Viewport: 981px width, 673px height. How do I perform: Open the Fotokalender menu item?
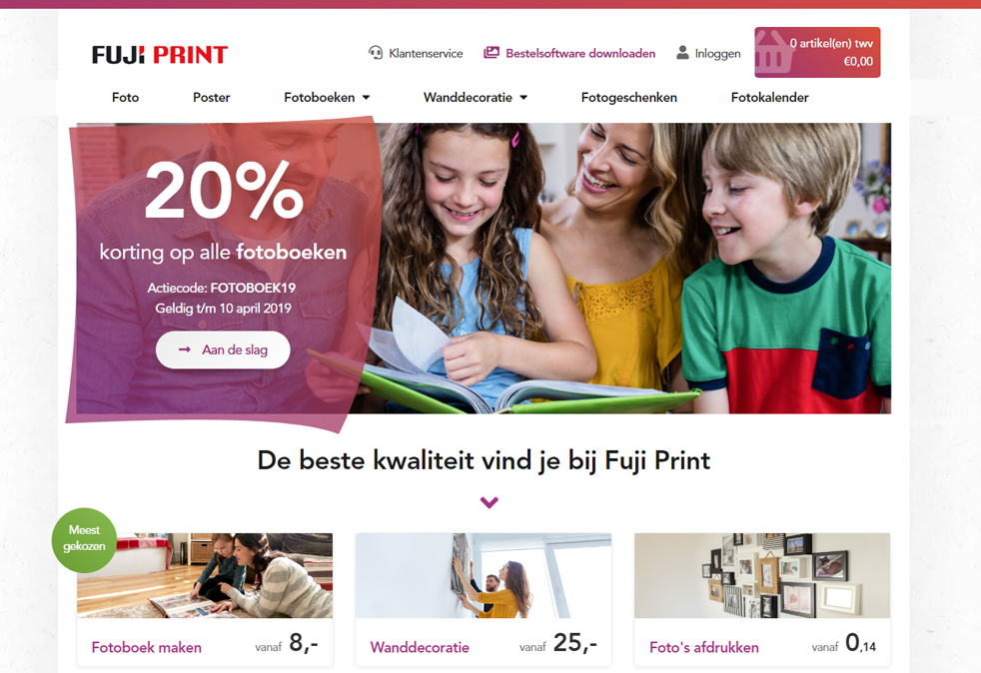769,97
